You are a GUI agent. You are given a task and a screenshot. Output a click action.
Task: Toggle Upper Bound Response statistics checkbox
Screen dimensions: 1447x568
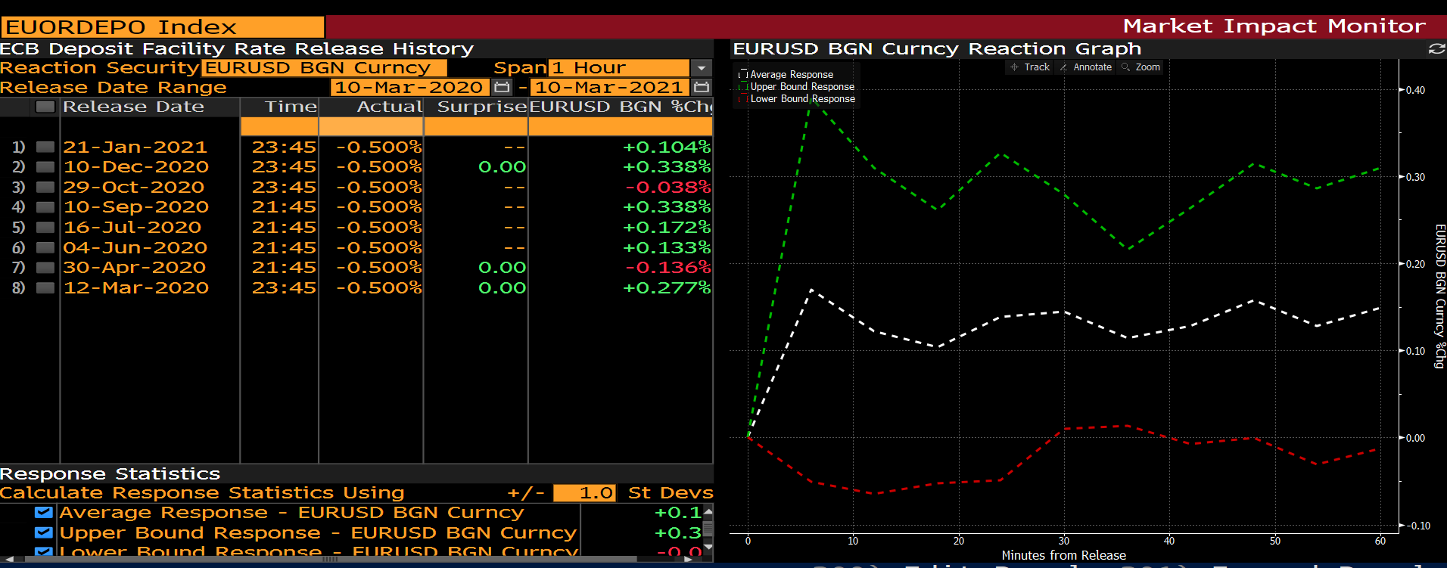click(x=44, y=532)
